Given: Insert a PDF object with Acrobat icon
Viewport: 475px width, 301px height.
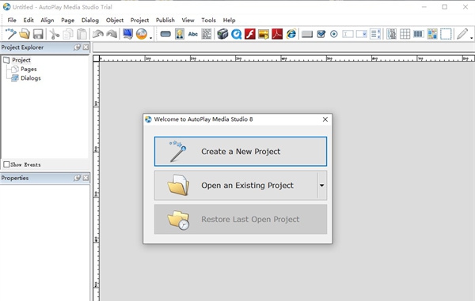Looking at the screenshot, I should [277, 34].
